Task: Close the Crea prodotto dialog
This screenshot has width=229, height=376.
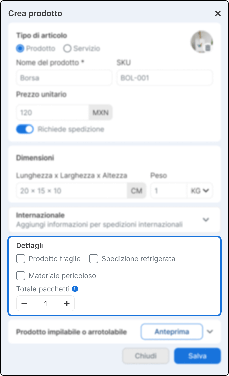Action: [x=218, y=13]
